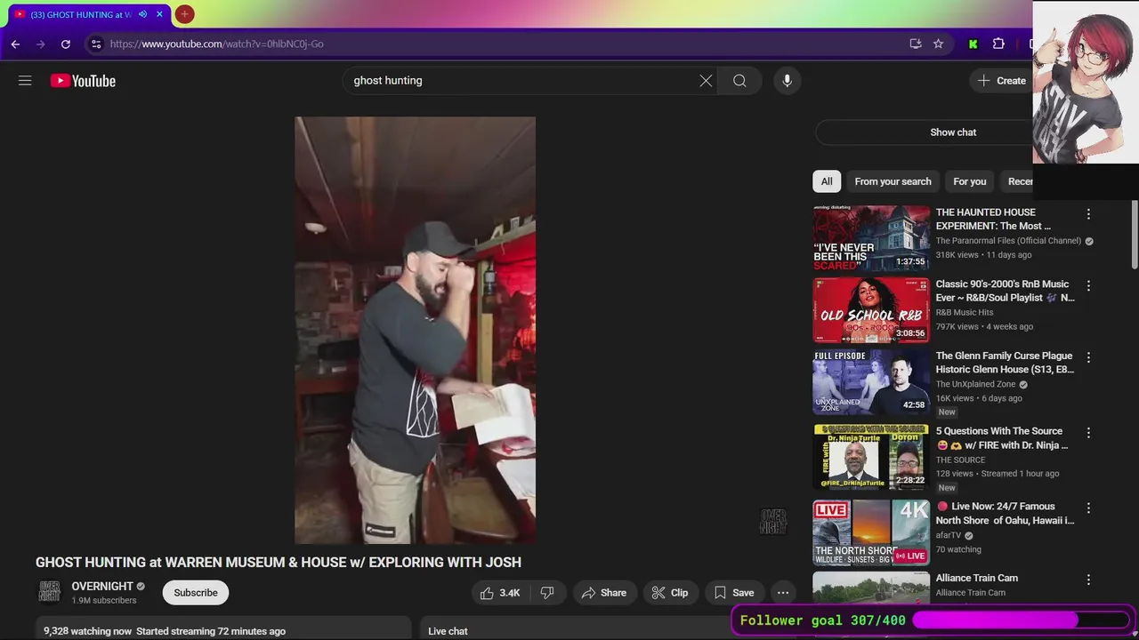Image resolution: width=1139 pixels, height=640 pixels.
Task: Start voice search with microphone icon
Action: [x=787, y=81]
